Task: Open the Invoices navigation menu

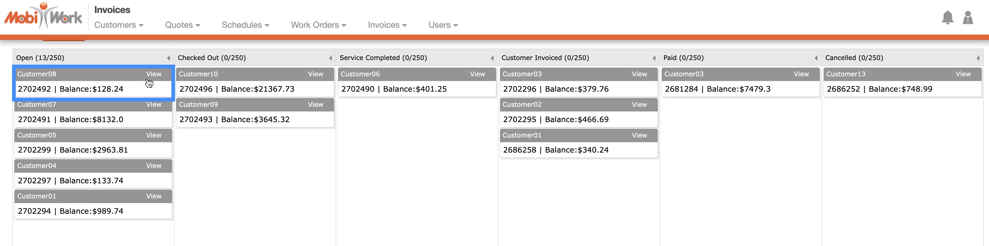Action: [x=387, y=25]
